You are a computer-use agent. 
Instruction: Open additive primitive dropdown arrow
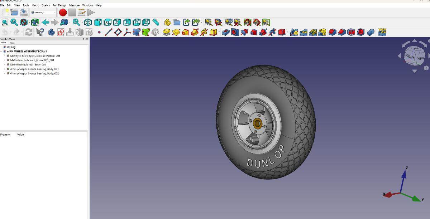[219, 33]
